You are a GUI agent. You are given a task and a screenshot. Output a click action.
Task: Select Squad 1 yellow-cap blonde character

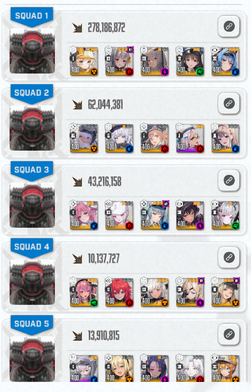pyautogui.click(x=84, y=61)
